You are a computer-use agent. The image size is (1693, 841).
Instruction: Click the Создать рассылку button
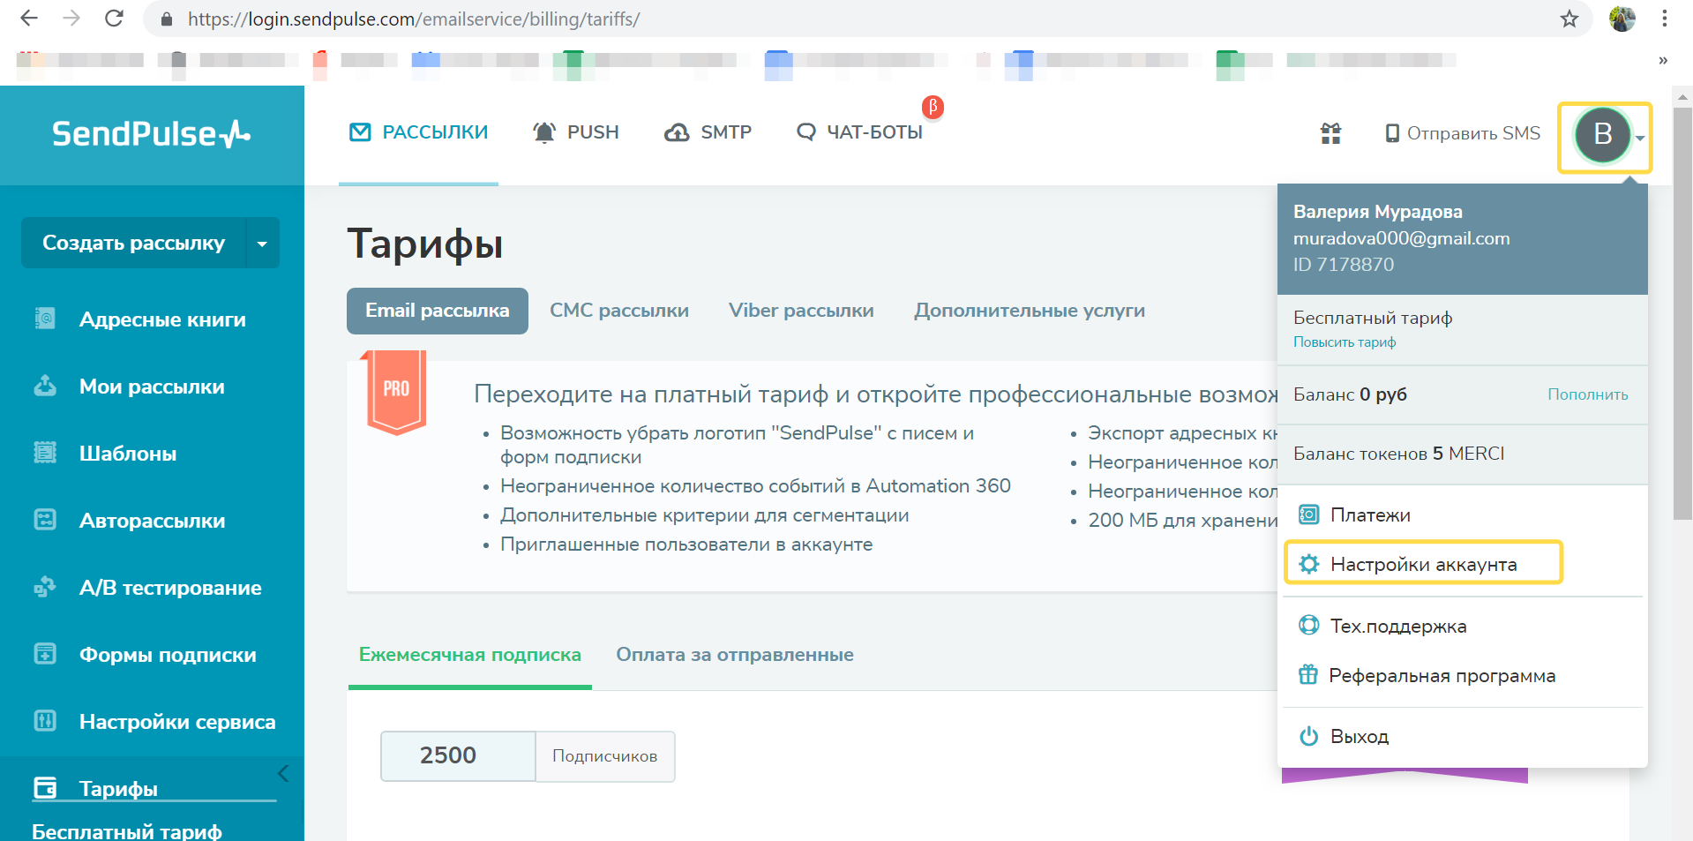pyautogui.click(x=133, y=243)
